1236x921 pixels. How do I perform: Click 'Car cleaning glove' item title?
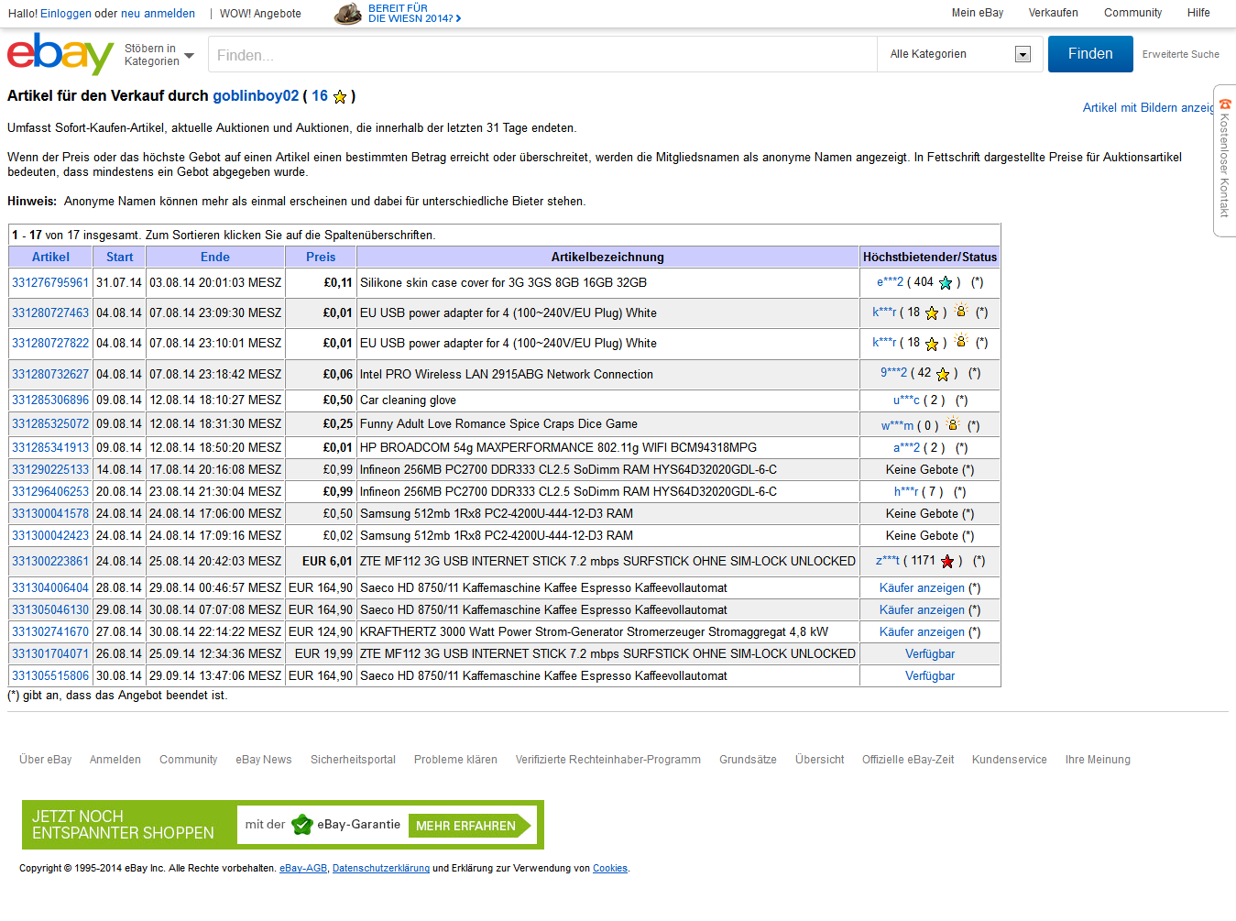tap(408, 400)
